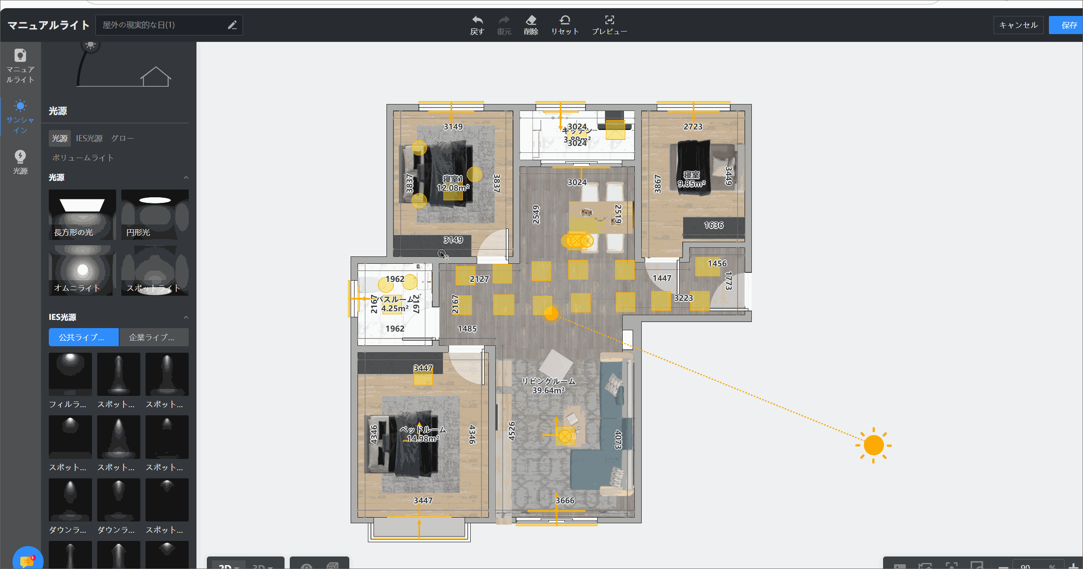Click the 2127 dimension label
Viewport: 1083px width, 569px height.
coord(479,279)
